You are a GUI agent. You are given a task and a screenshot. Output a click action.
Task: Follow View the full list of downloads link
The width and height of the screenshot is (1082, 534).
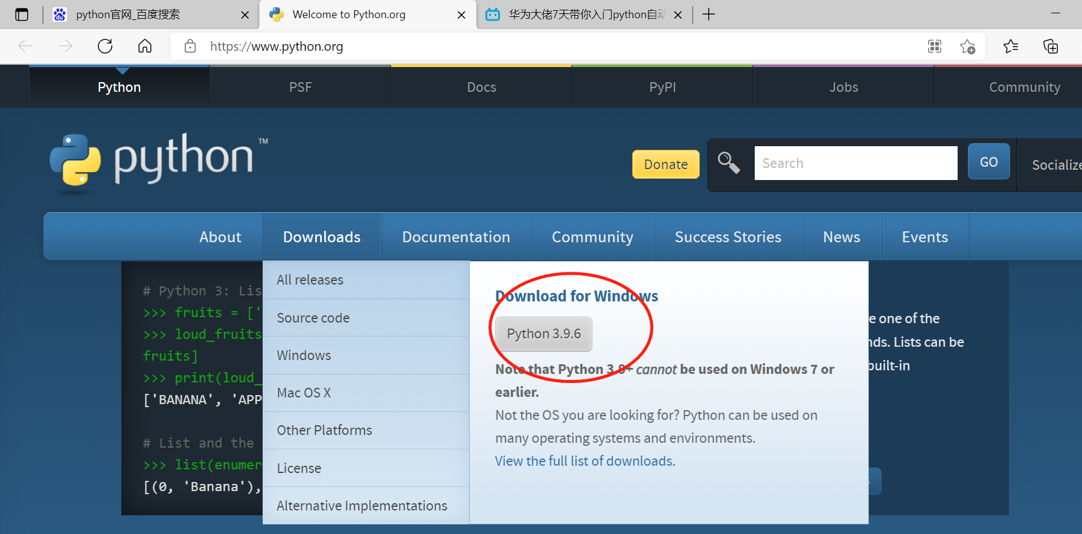click(x=585, y=461)
